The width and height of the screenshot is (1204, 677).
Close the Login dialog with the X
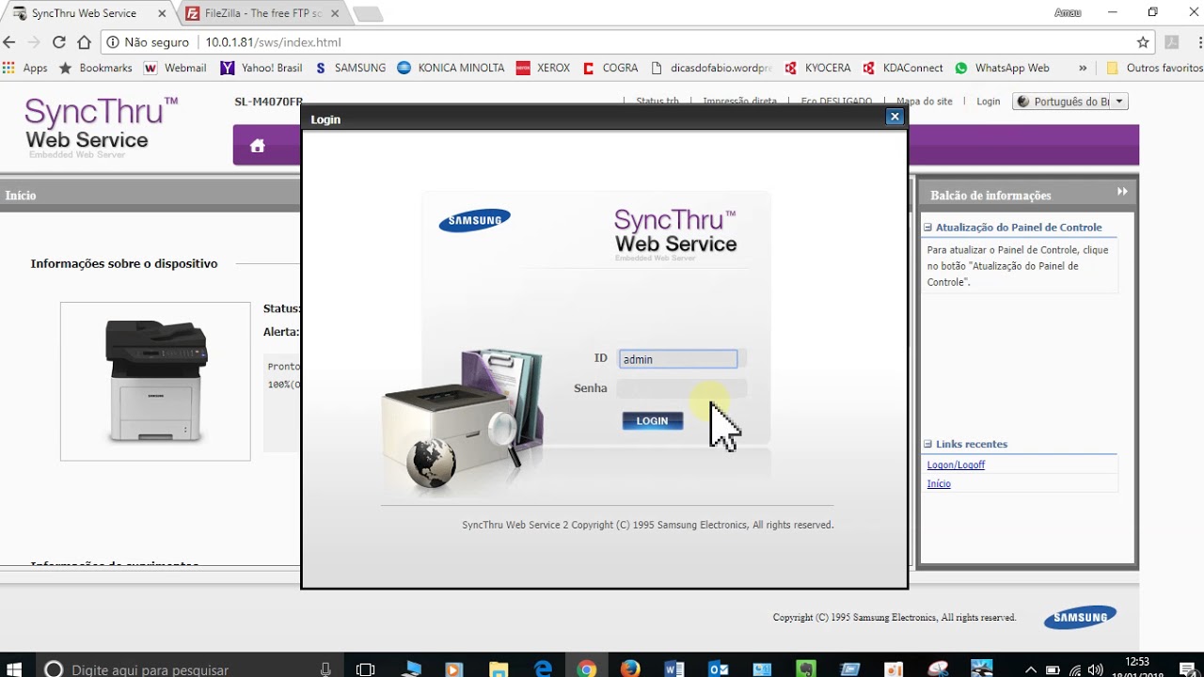point(895,117)
